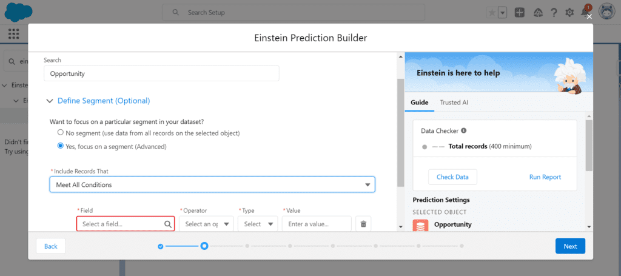The image size is (621, 276).
Task: Close the Einstein Prediction Builder modal
Action: pyautogui.click(x=589, y=16)
